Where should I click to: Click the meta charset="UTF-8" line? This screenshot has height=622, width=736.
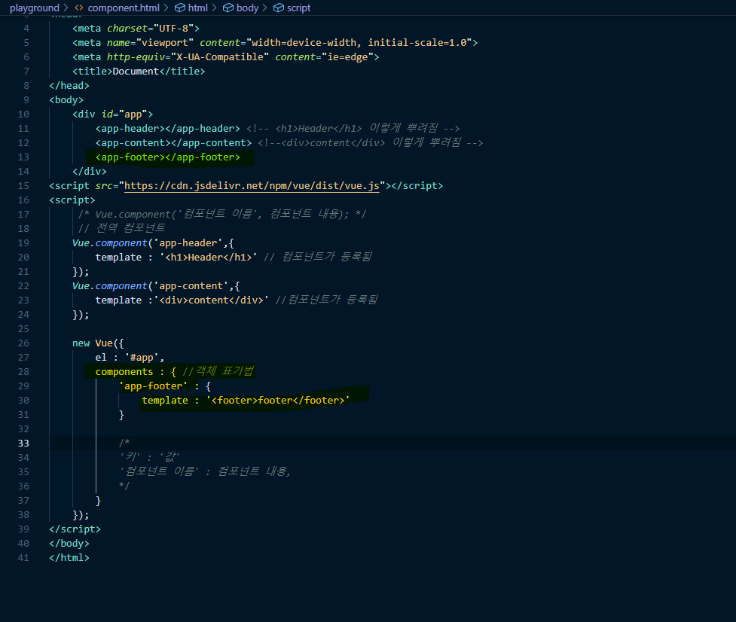136,29
